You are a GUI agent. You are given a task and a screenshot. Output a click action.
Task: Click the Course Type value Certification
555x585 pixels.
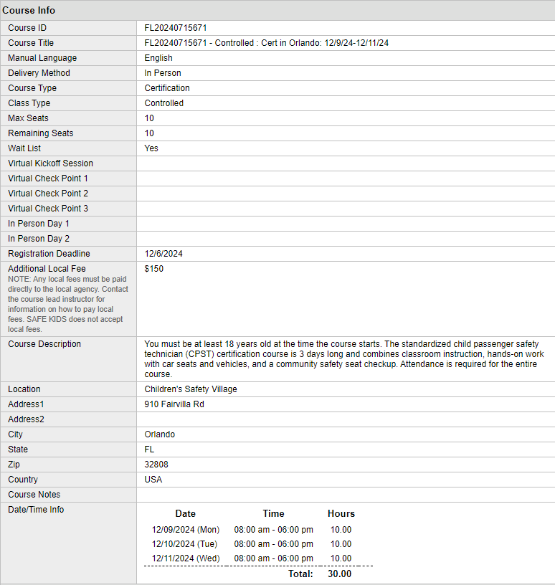[167, 88]
